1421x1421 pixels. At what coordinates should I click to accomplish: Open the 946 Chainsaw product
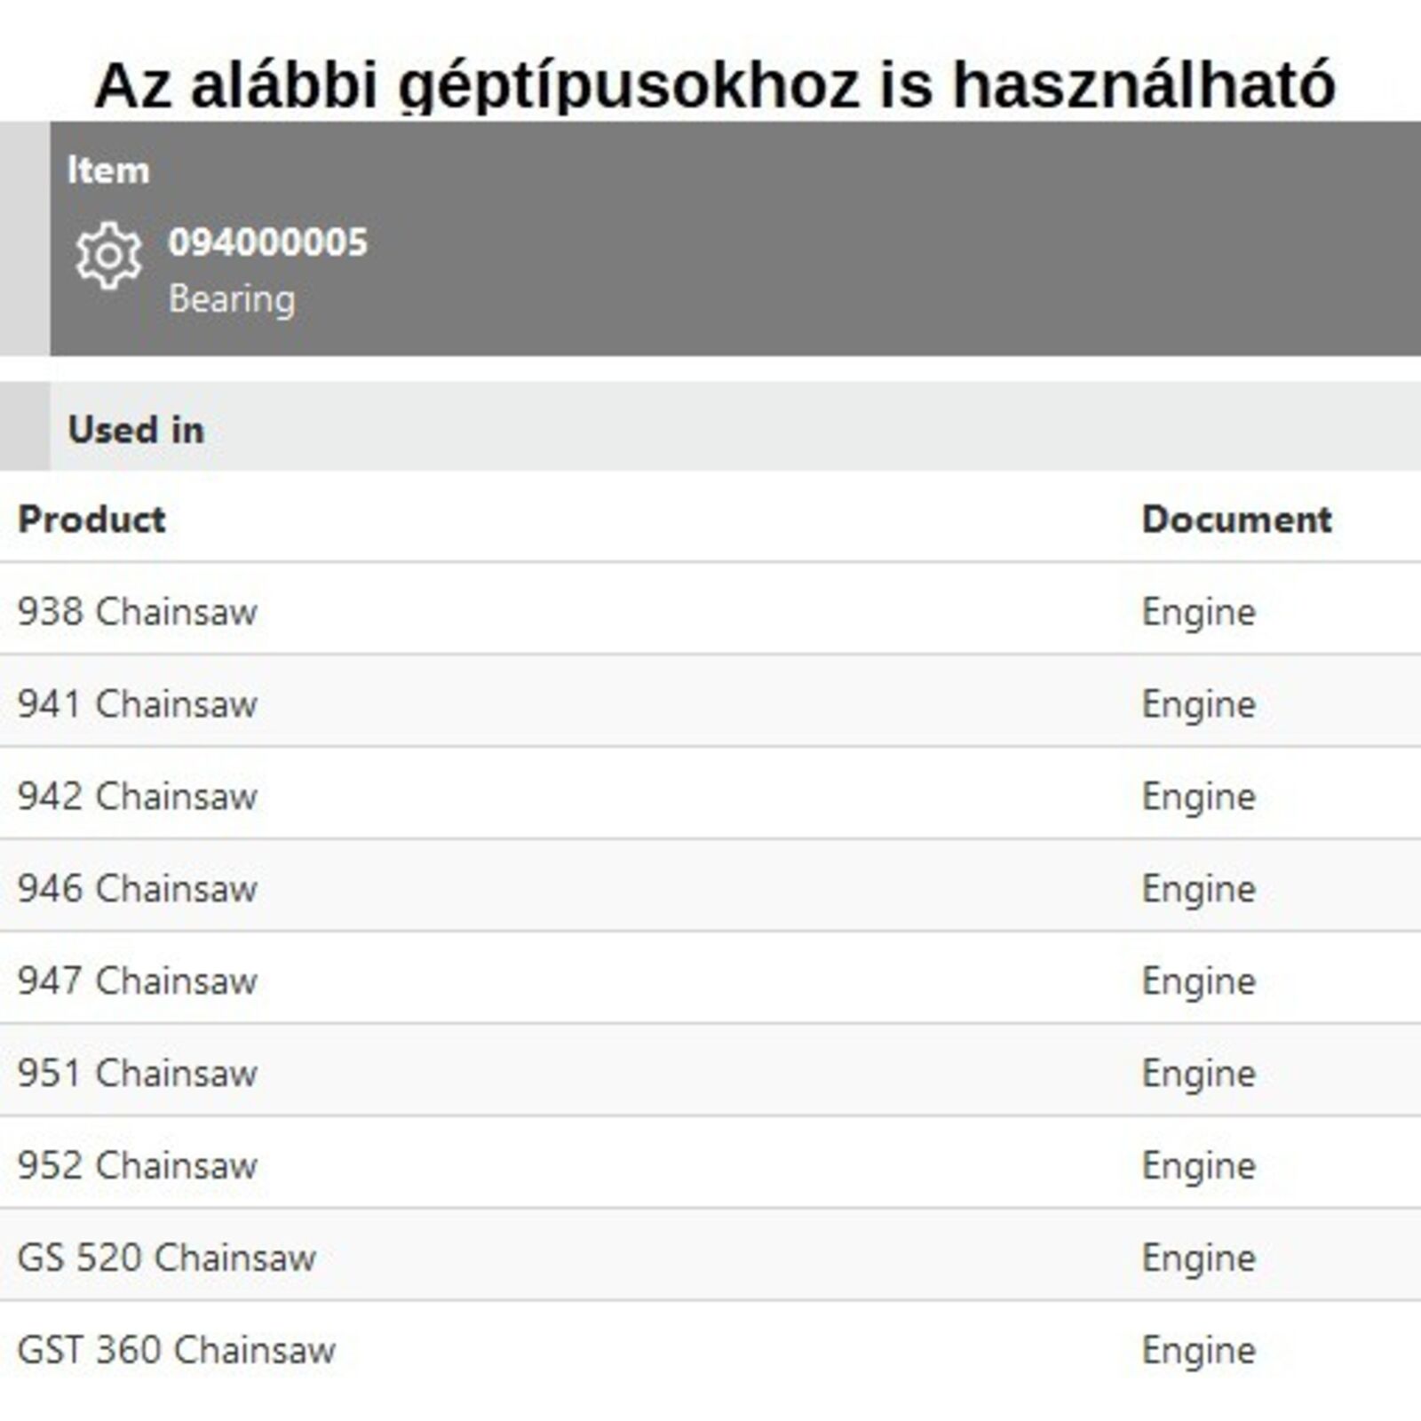pyautogui.click(x=138, y=889)
